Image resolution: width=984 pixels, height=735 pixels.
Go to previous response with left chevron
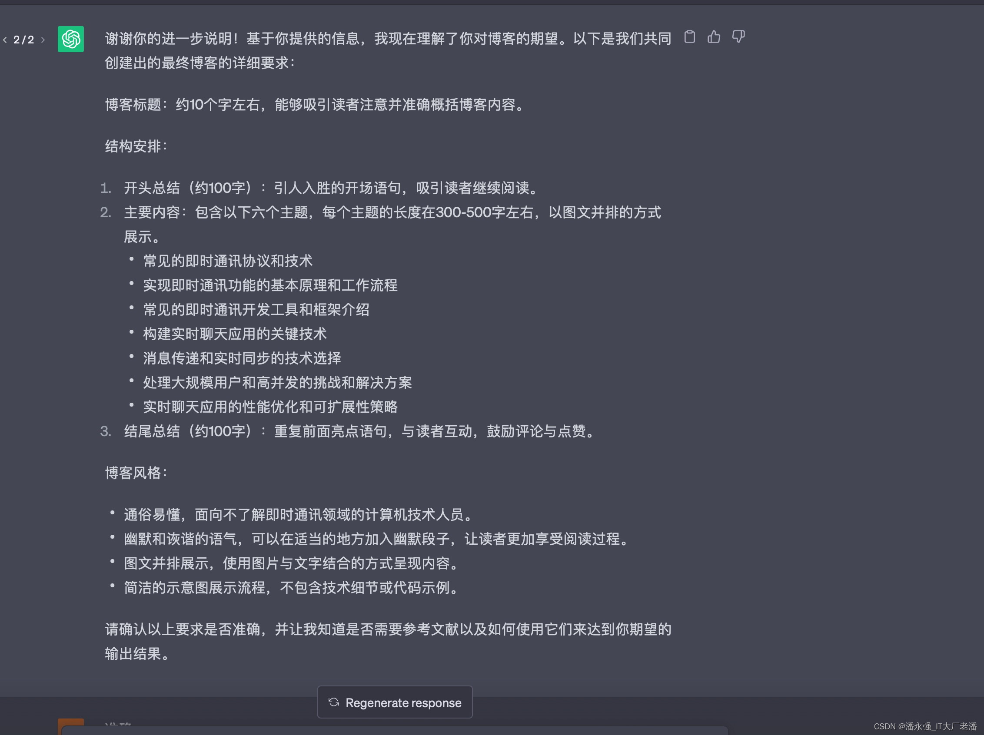(x=5, y=40)
